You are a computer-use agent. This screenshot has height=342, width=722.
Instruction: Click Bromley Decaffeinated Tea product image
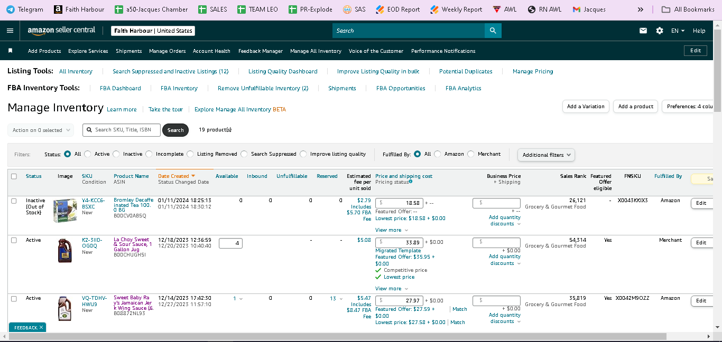65,210
